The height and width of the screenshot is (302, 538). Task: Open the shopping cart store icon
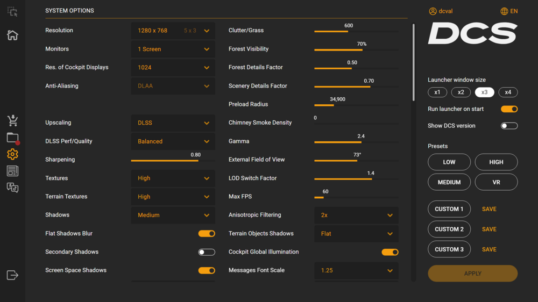[12, 120]
